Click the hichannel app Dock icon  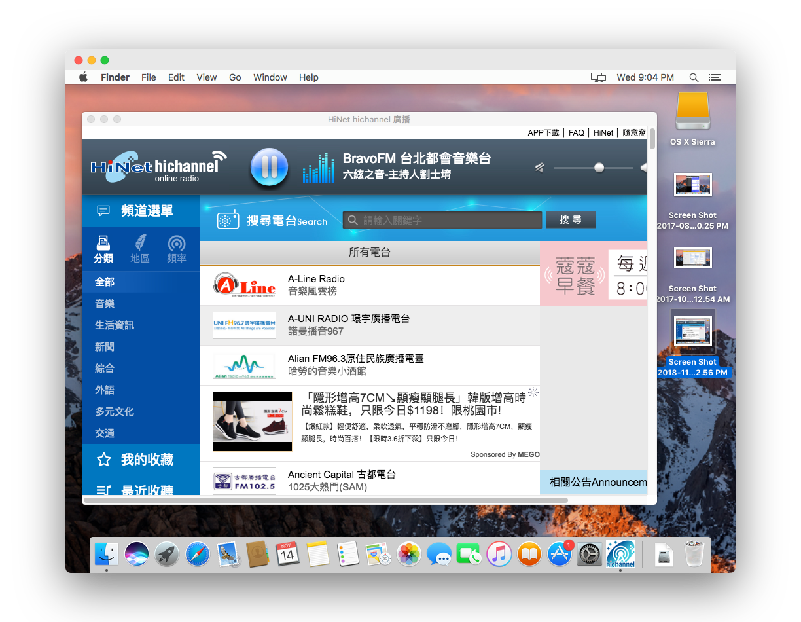pyautogui.click(x=620, y=555)
